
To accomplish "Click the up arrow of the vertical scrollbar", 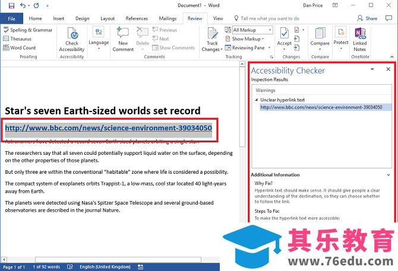I will 242,64.
